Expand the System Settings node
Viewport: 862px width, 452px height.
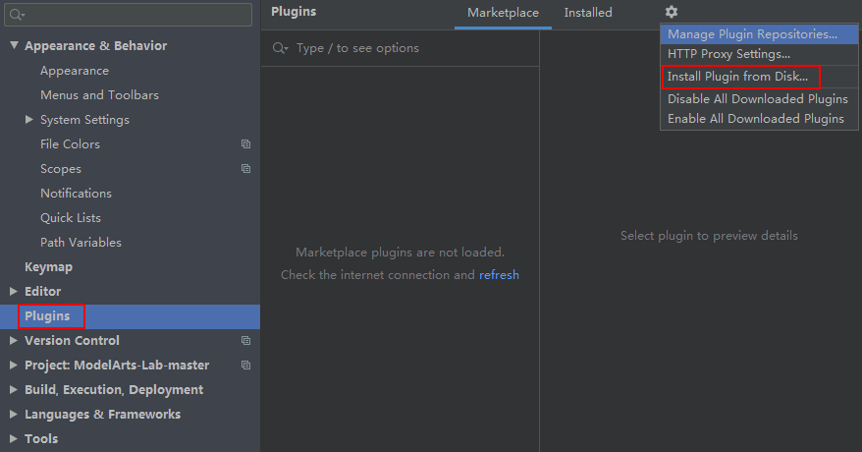[29, 120]
